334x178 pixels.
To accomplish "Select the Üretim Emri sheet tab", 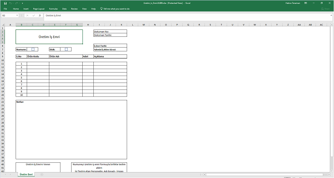I will click(26, 175).
